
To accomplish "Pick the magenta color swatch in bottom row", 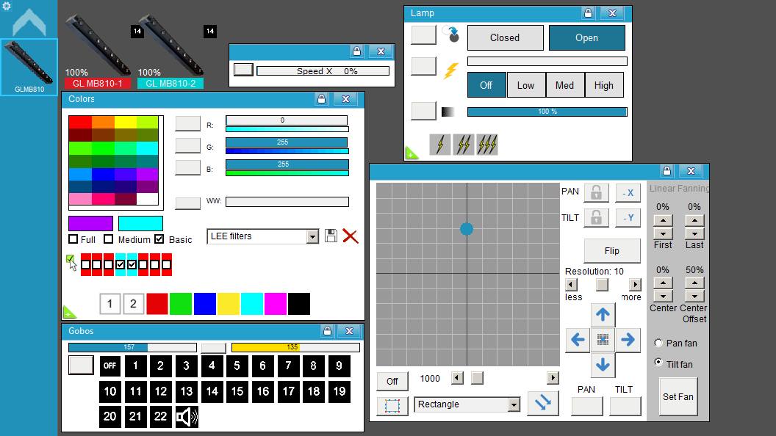I will (x=275, y=304).
